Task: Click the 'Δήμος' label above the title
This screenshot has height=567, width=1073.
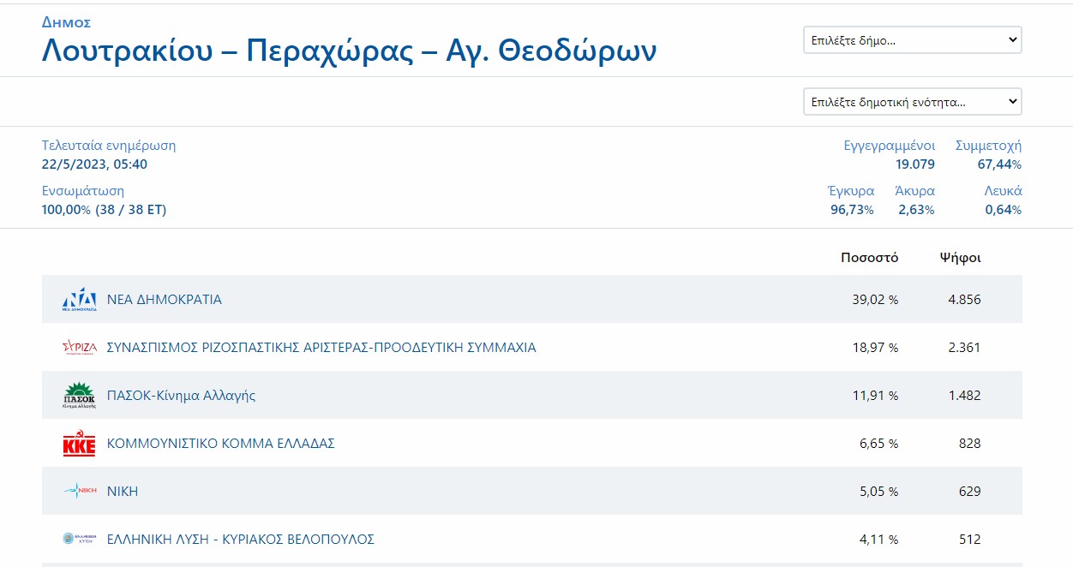Action: coord(66,22)
